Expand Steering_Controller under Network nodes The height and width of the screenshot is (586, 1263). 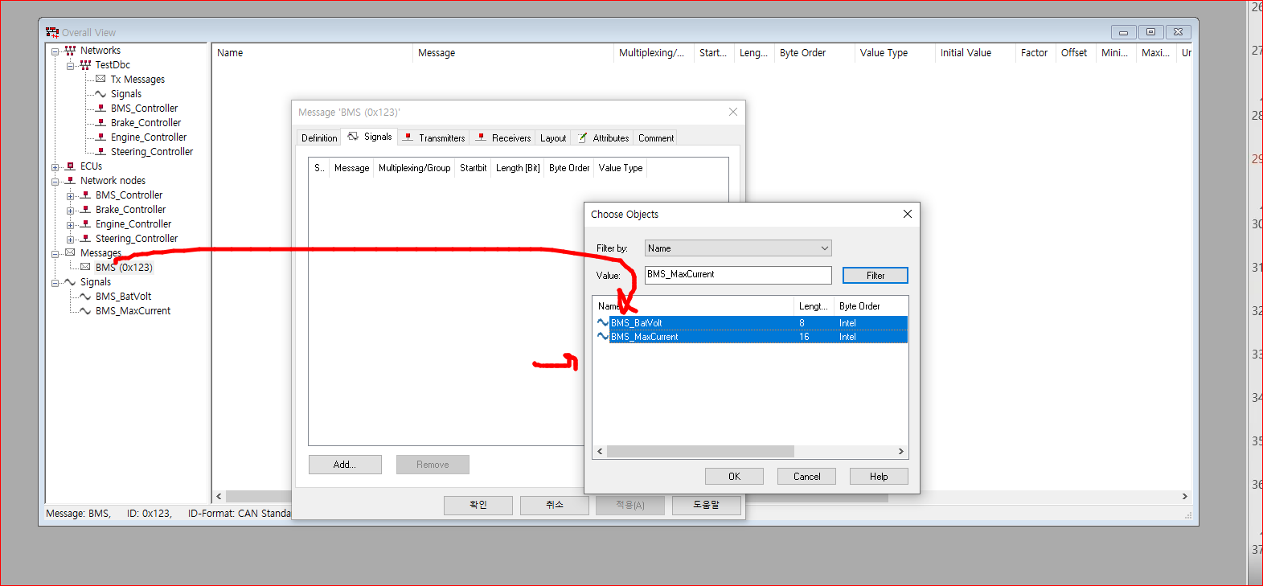(x=71, y=240)
